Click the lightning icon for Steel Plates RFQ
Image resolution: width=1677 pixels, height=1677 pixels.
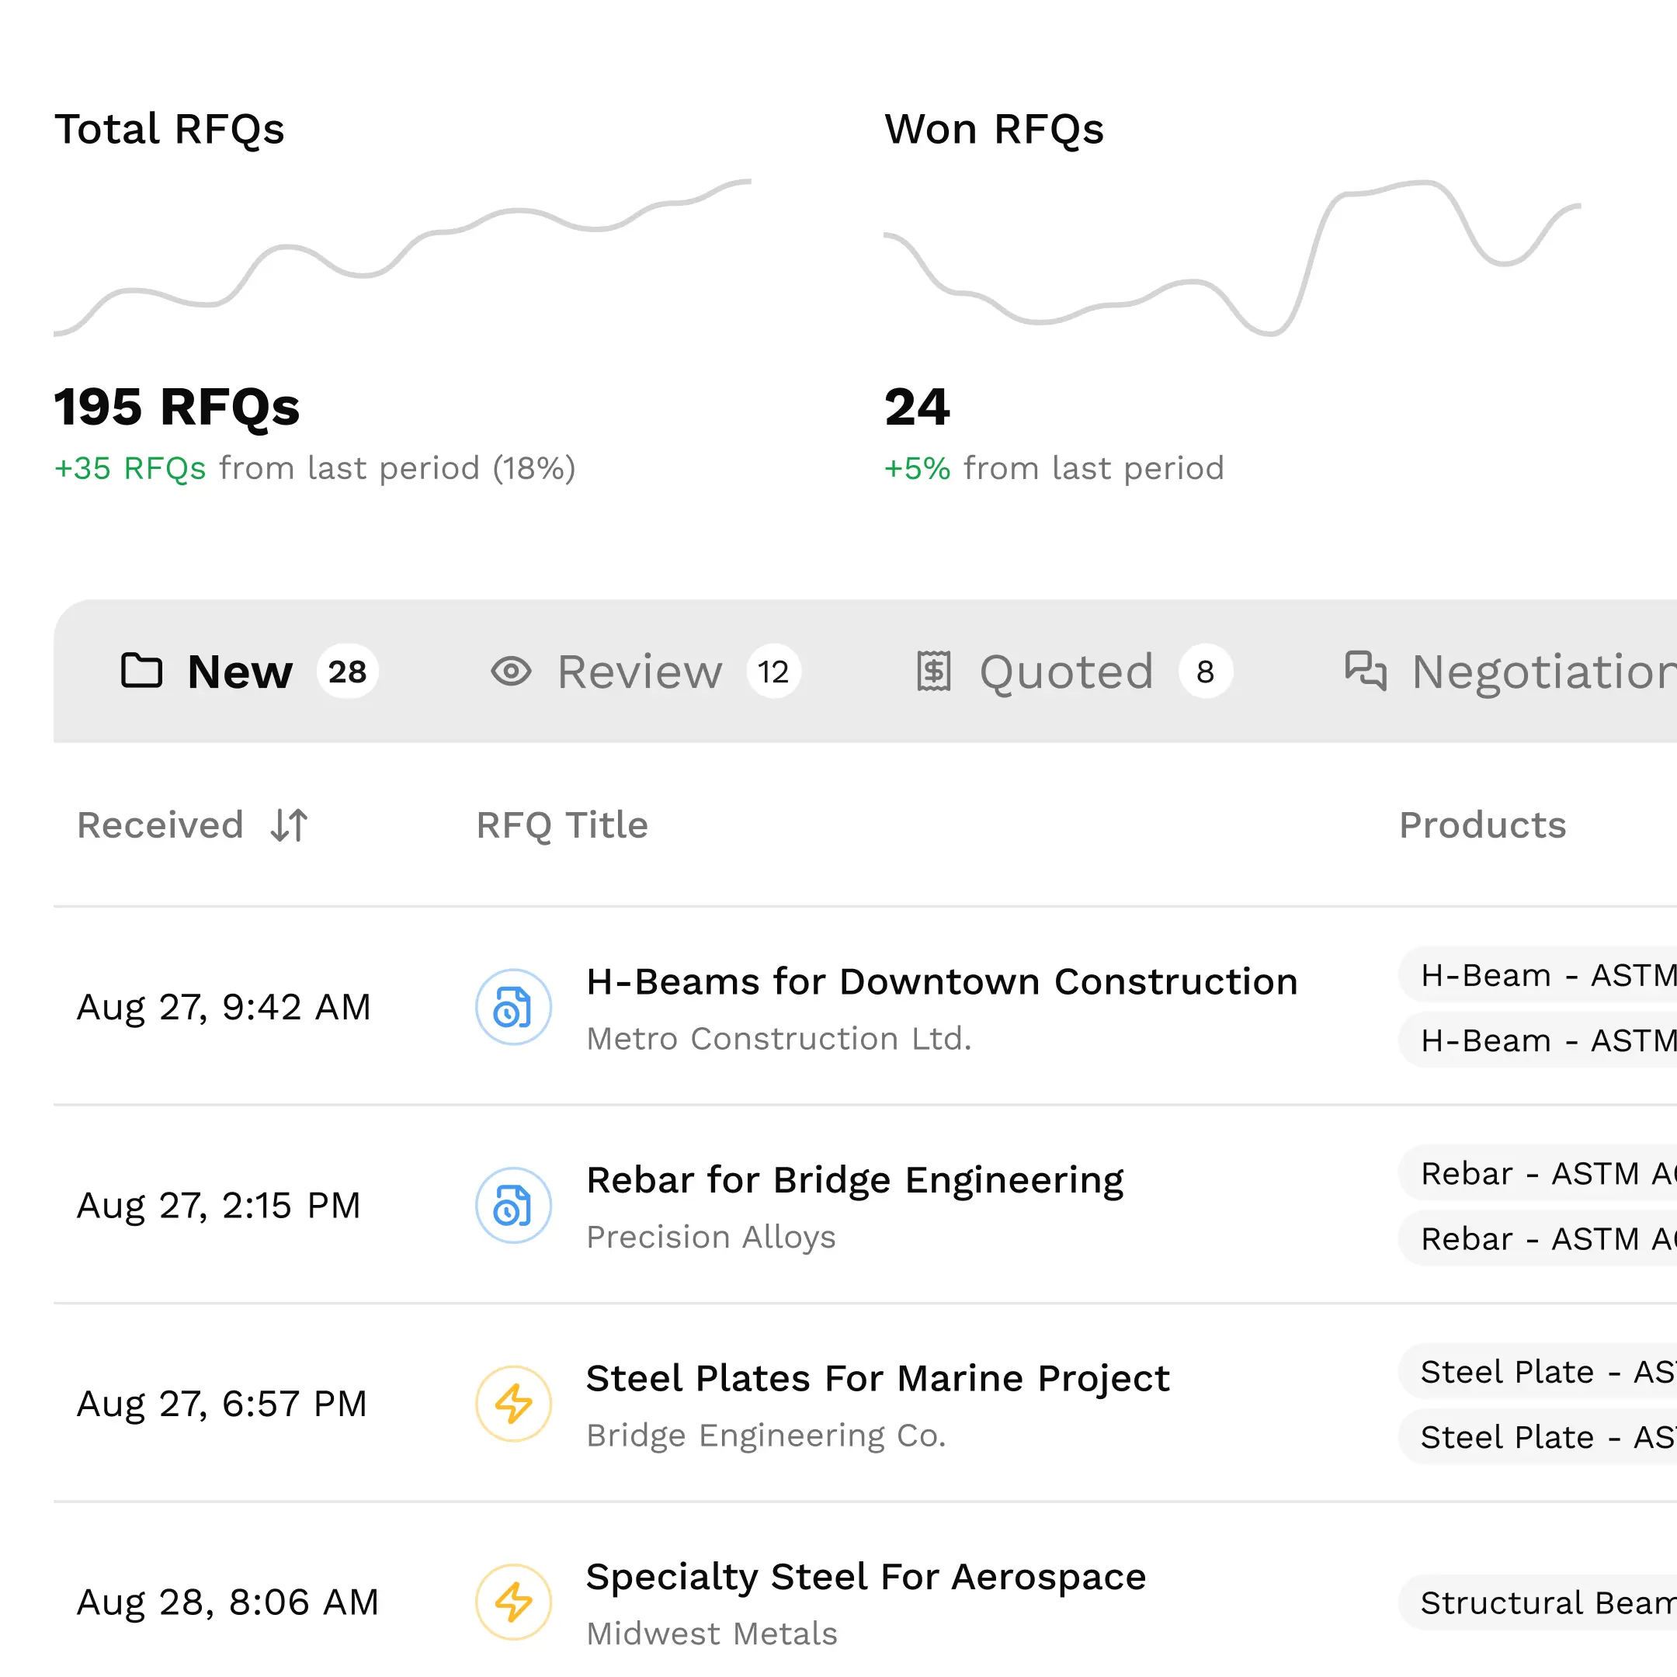[x=513, y=1404]
